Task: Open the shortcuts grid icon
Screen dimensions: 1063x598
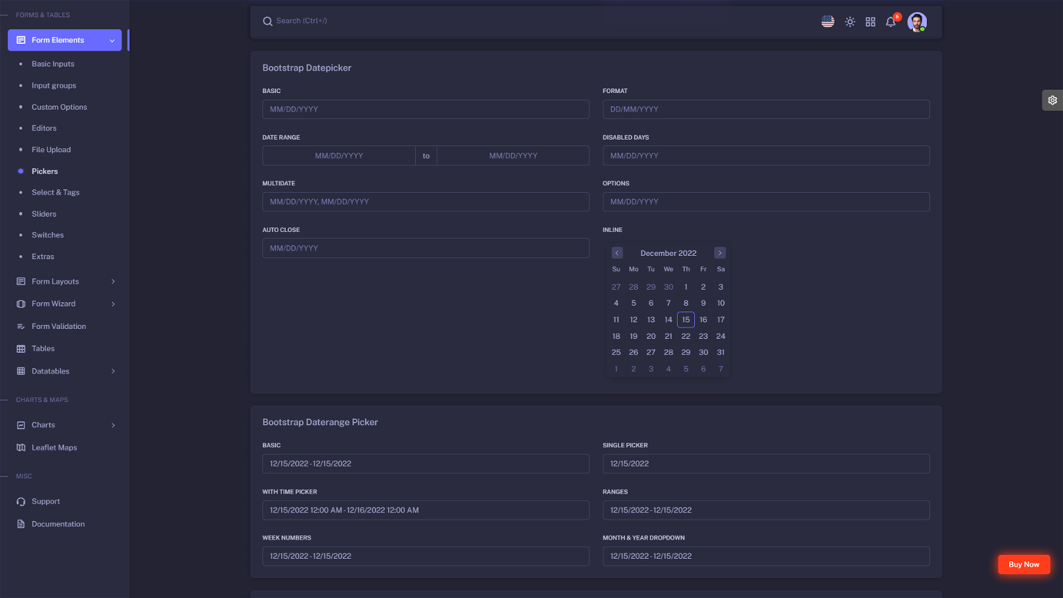Action: coord(870,22)
